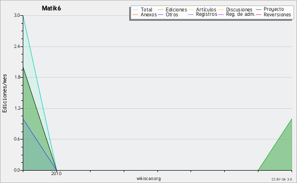This screenshot has height=183, width=297.
Task: Click the Reversiones legend label
Action: coord(277,14)
